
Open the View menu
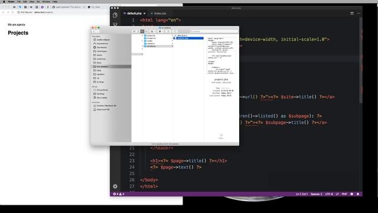point(31,1)
